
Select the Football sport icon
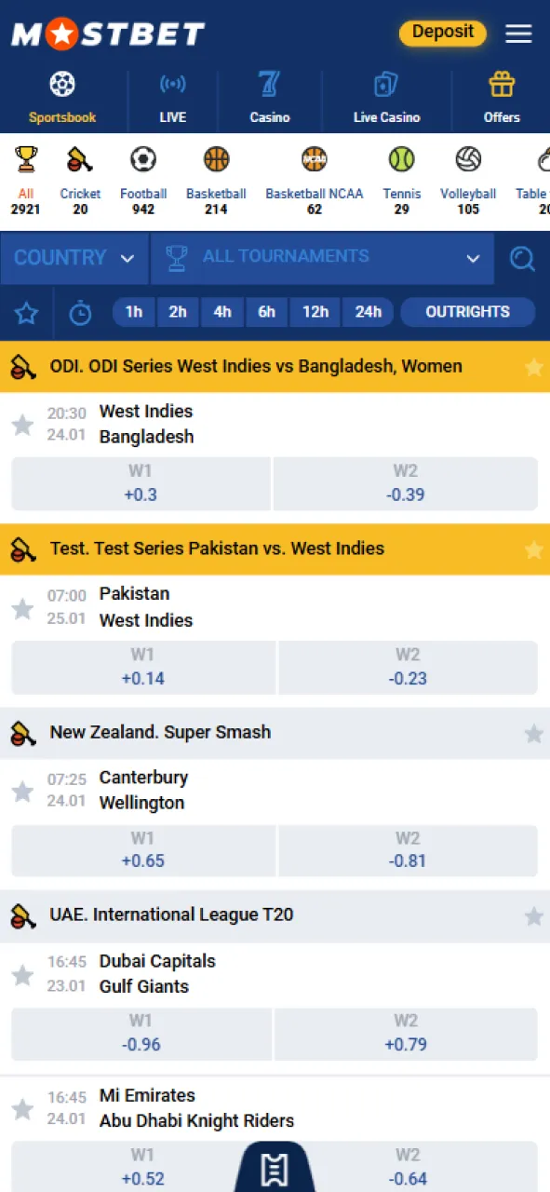[142, 160]
